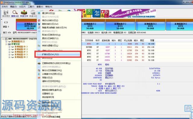The height and width of the screenshot is (119, 193).
Task: Click next disk arrow beside 硬盘 0
Action: pos(7,22)
